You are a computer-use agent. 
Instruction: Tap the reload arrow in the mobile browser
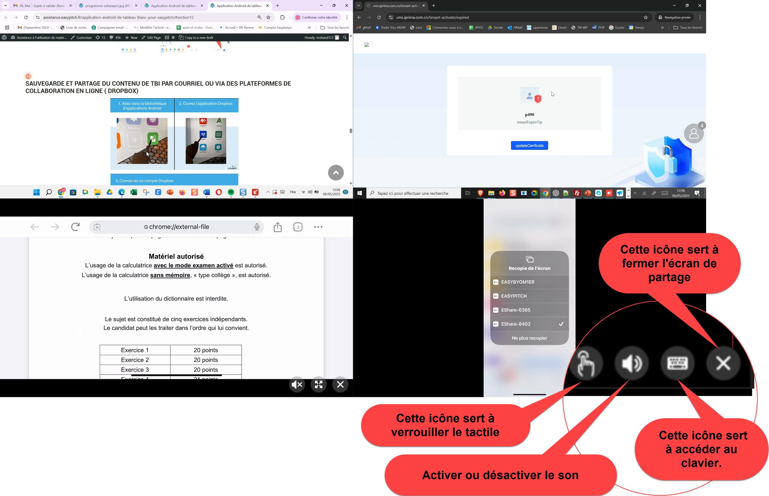[x=75, y=227]
